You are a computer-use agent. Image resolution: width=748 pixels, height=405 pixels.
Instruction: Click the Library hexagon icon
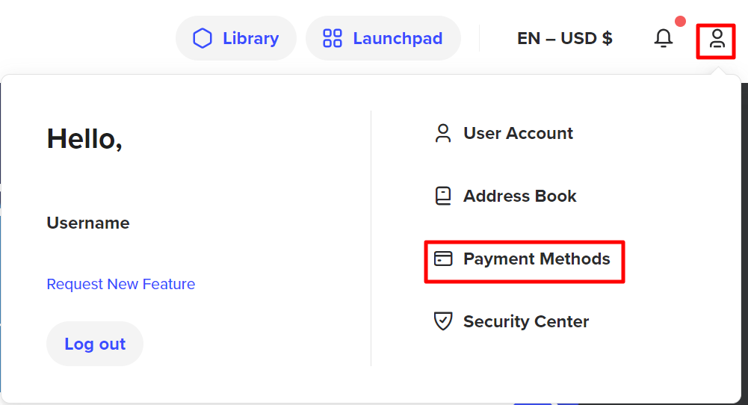pyautogui.click(x=203, y=38)
